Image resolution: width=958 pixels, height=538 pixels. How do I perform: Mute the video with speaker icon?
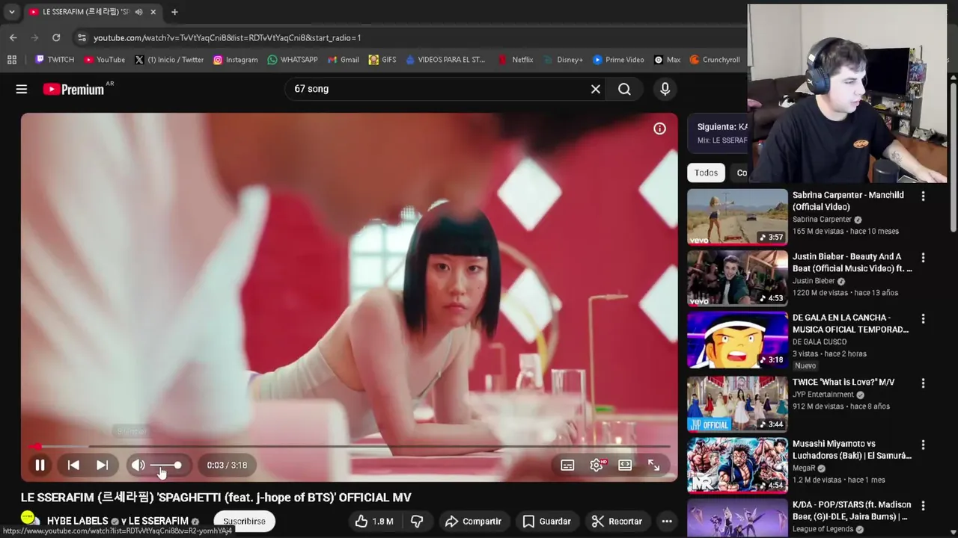click(138, 465)
